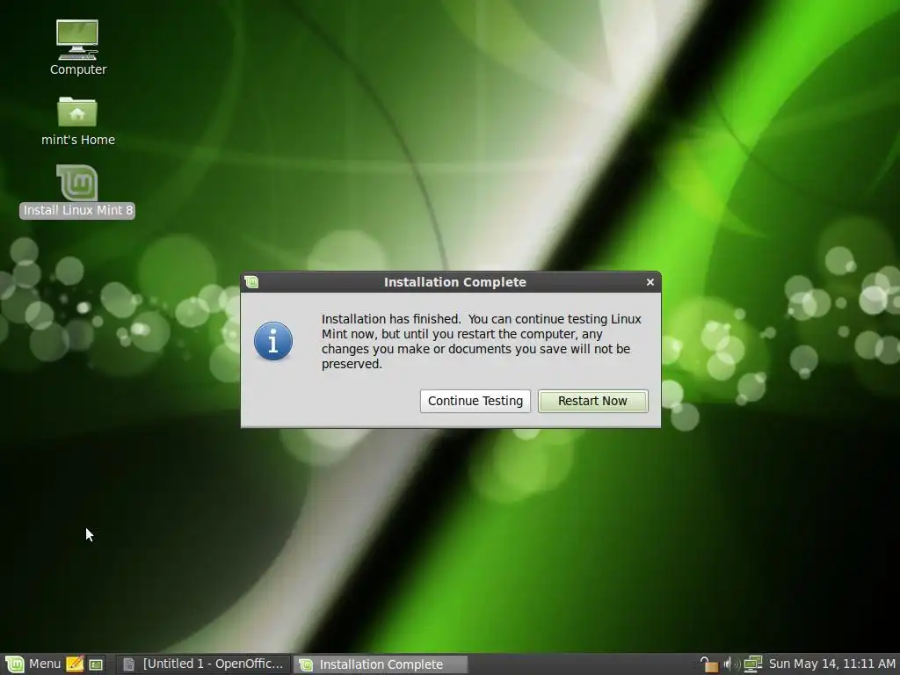The width and height of the screenshot is (900, 675).
Task: Launch the note-taking pencil icon on panel
Action: (76, 664)
